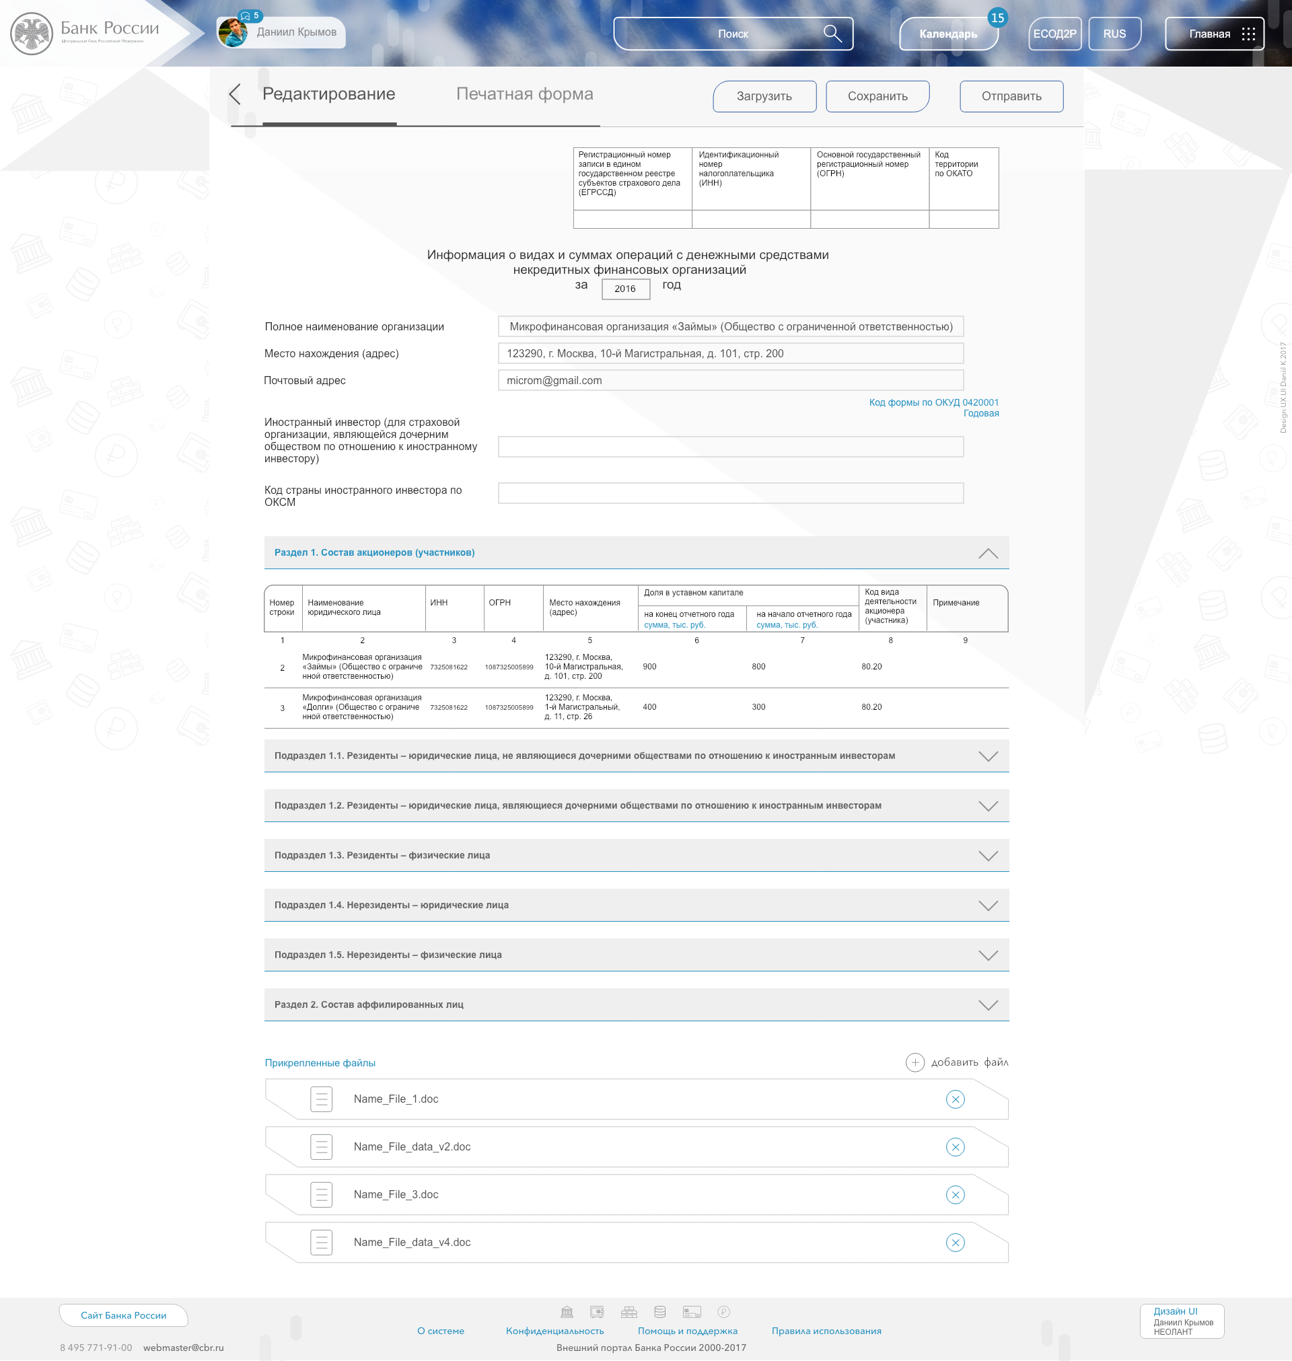
Task: Remove Name_File_data_v2.doc attachment
Action: pyautogui.click(x=956, y=1147)
